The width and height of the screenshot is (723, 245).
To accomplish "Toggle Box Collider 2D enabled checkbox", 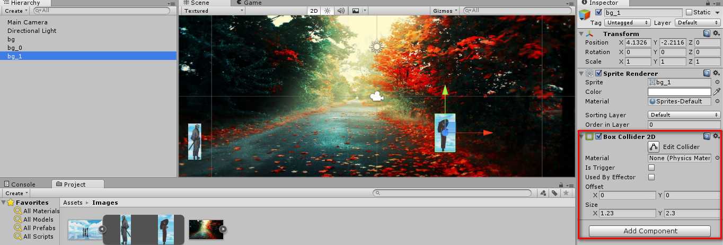I will pyautogui.click(x=598, y=136).
